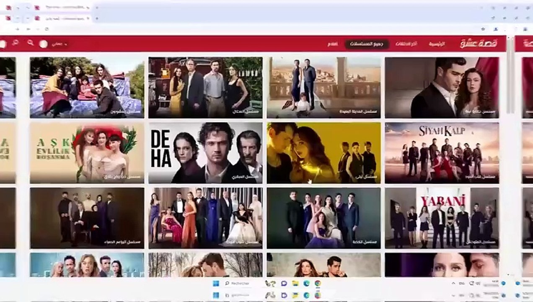This screenshot has height=302, width=533.
Task: Expand the user account dropdown beside avatar
Action: tap(60, 44)
